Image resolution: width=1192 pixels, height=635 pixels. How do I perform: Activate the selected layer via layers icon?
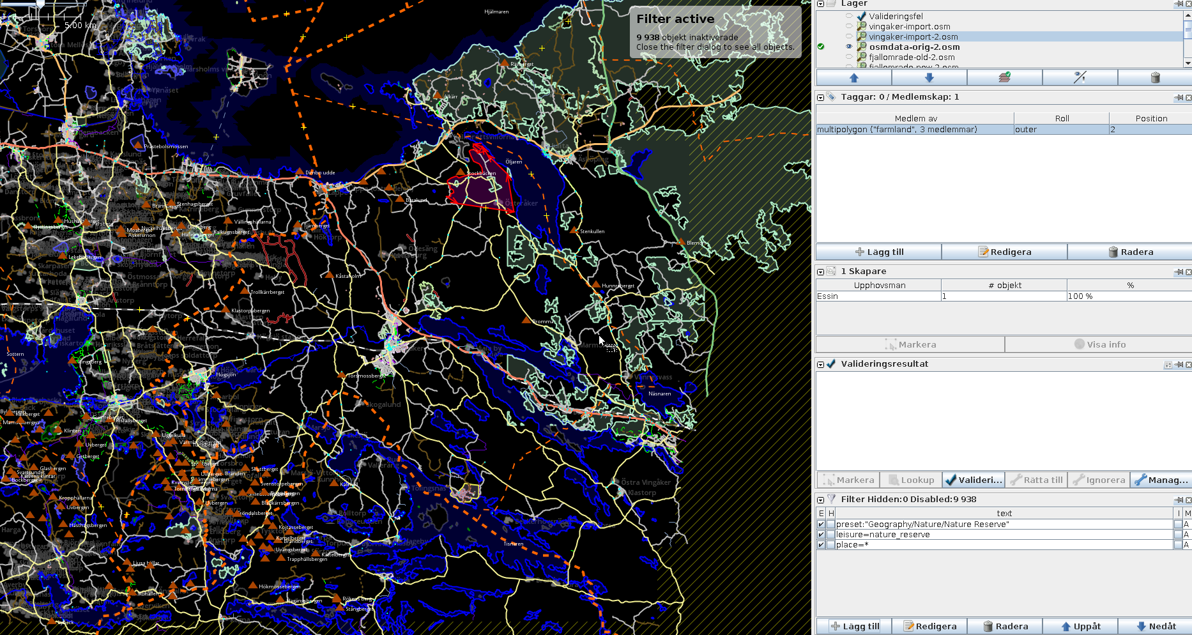pyautogui.click(x=1004, y=78)
